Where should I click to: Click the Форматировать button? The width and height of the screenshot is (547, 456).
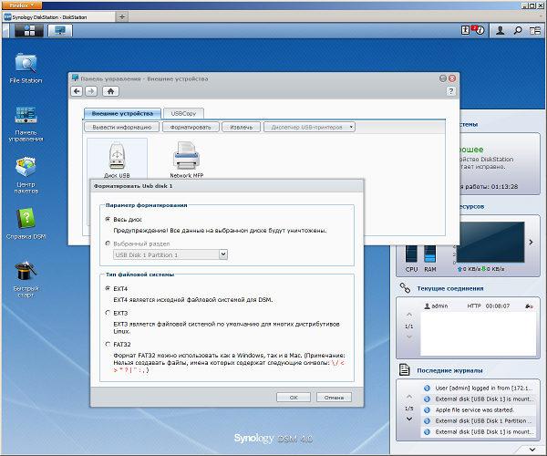[x=191, y=127]
